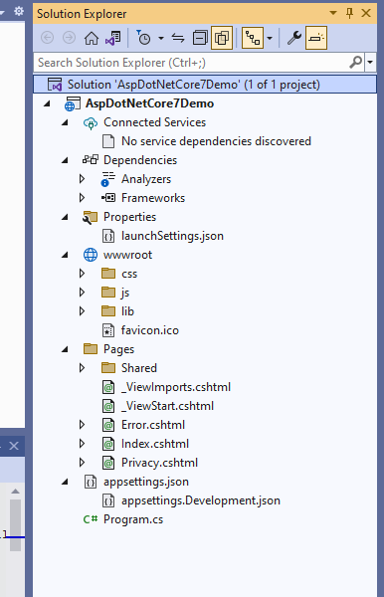Screen dimensions: 384x597
Task: Expand the Analyzers node
Action: point(82,179)
